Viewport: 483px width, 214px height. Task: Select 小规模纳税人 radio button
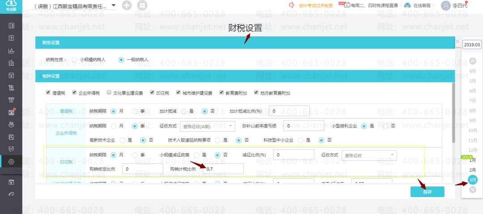click(x=75, y=60)
